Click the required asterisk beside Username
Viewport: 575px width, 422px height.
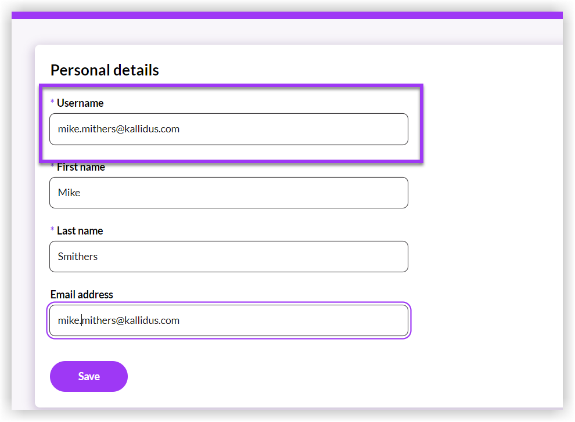(52, 103)
